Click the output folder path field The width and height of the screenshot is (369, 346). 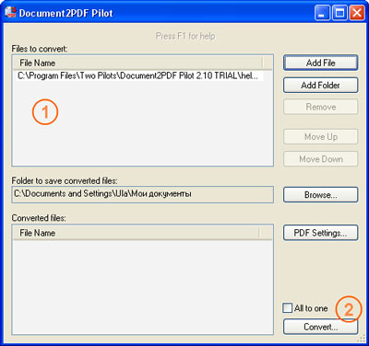[x=142, y=194]
